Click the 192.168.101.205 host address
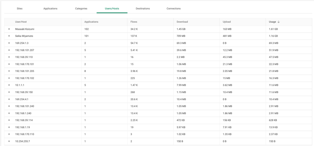The width and height of the screenshot is (314, 146). tap(25, 71)
